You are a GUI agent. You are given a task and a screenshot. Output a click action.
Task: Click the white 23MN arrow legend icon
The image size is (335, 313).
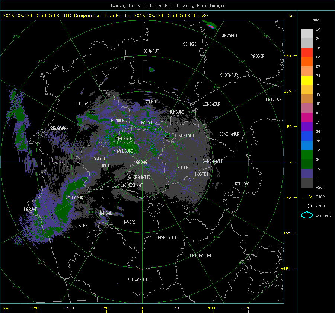307,206
